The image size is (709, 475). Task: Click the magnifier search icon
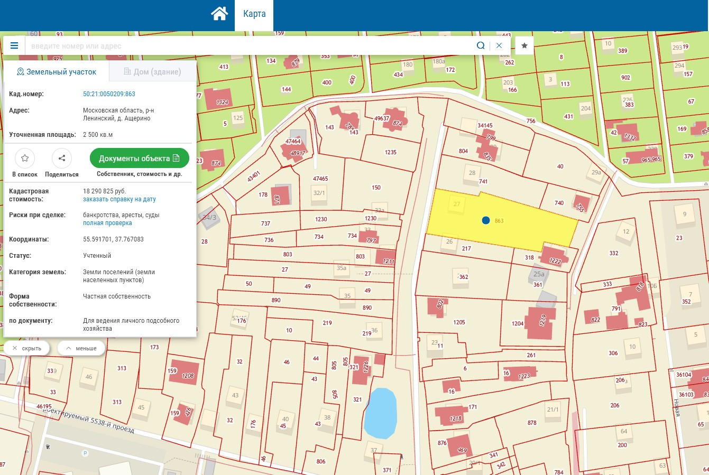tap(481, 46)
